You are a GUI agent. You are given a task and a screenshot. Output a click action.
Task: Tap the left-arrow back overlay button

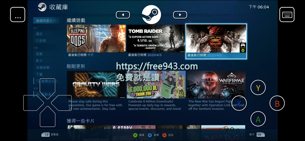click(x=123, y=15)
